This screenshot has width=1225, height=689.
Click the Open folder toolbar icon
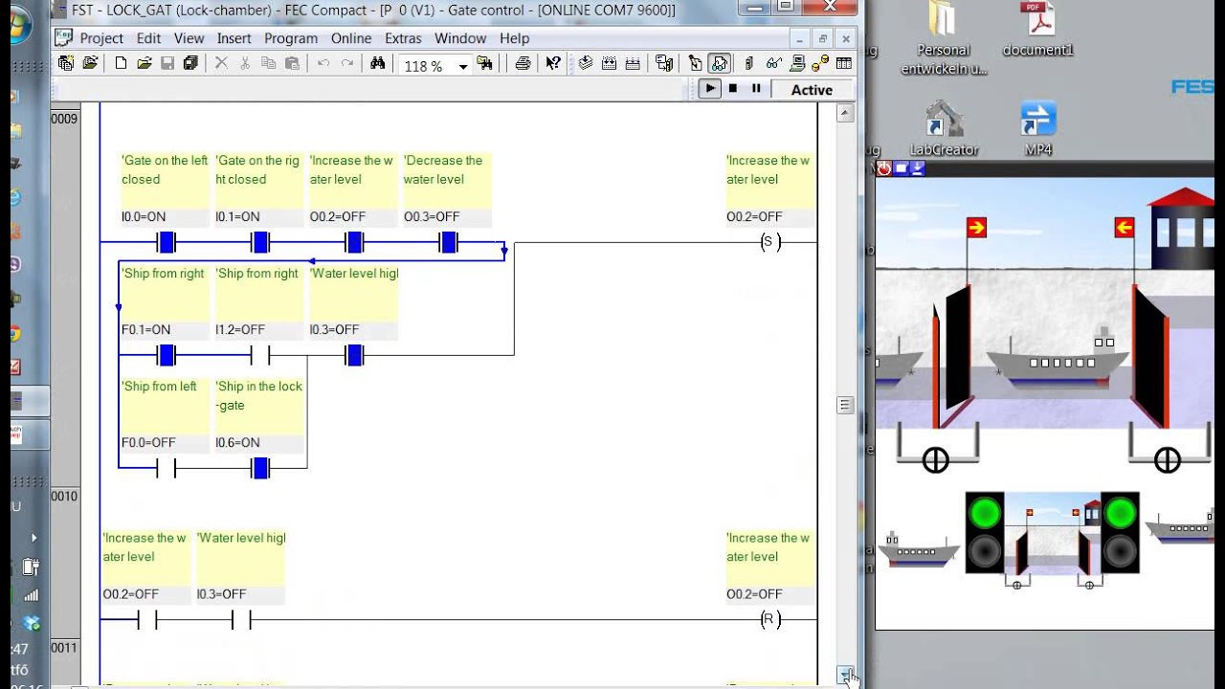[144, 63]
